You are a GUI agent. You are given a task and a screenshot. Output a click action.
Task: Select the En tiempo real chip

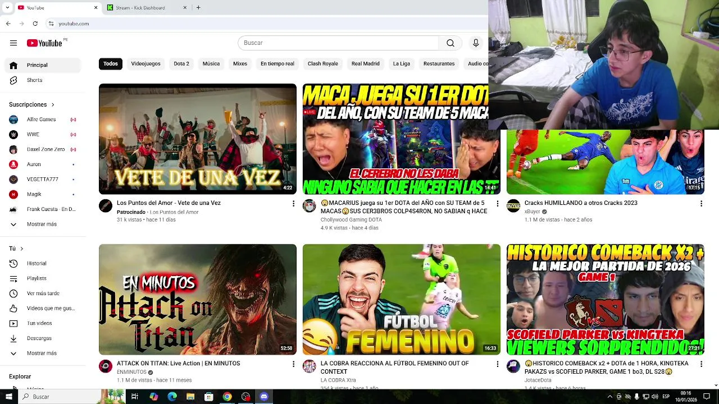[x=277, y=64]
